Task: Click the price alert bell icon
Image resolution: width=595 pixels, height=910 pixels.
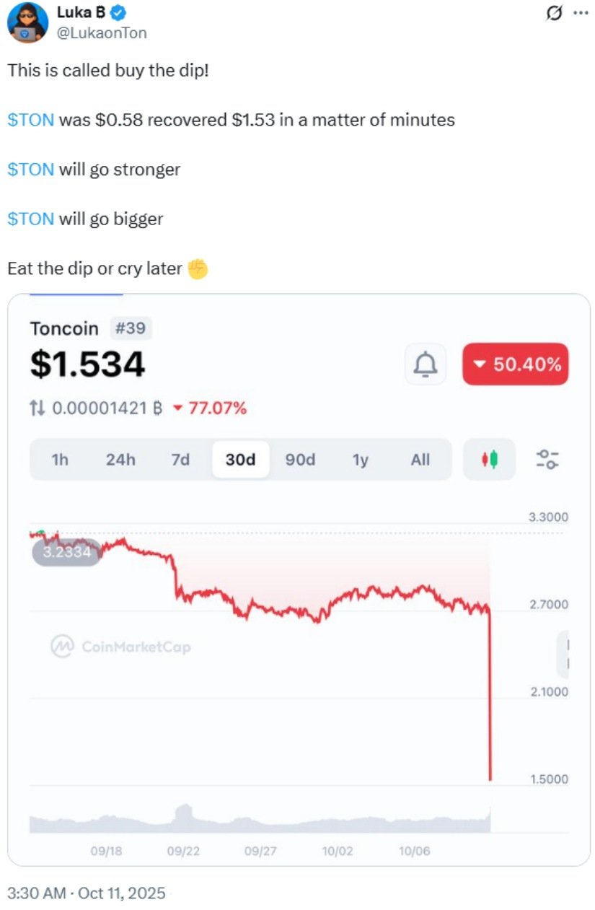Action: coord(426,364)
